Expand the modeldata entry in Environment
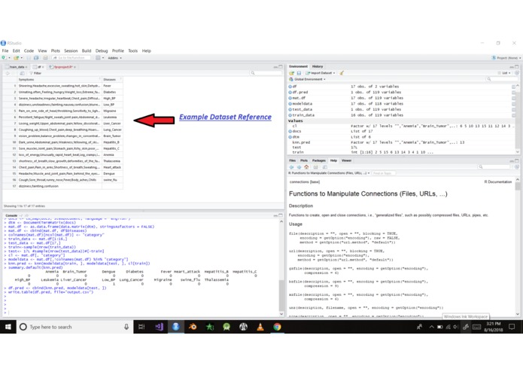 (x=290, y=104)
